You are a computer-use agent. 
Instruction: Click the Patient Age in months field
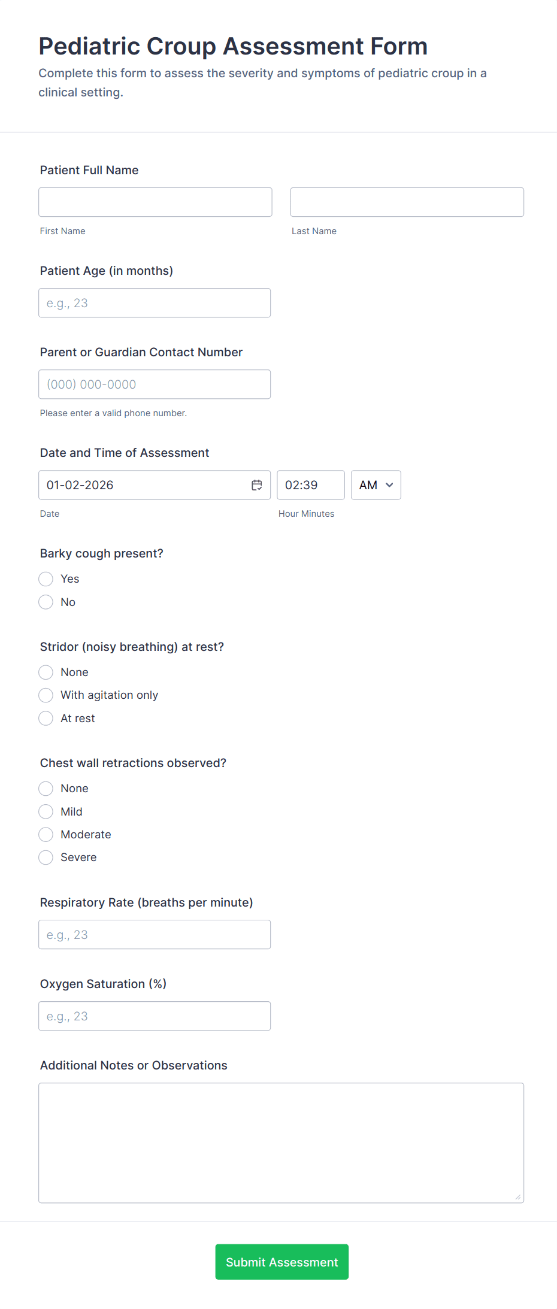point(155,302)
